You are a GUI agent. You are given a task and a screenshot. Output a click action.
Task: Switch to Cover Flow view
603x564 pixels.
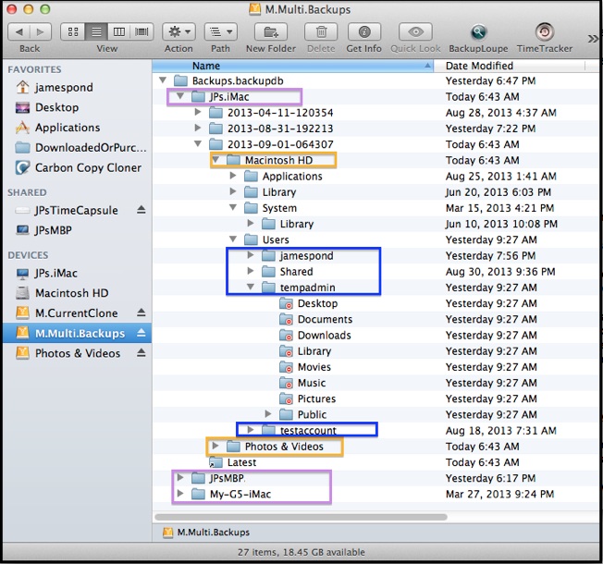[x=142, y=32]
